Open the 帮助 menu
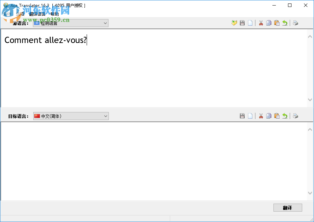 pos(54,14)
